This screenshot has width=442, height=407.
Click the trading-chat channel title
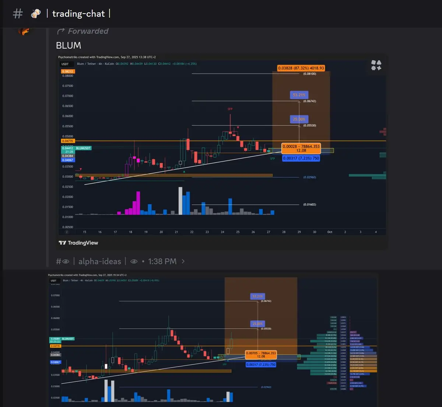[x=78, y=14]
